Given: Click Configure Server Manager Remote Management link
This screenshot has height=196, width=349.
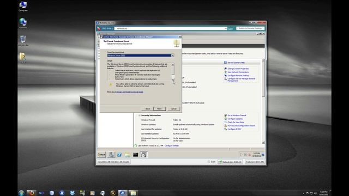Looking at the screenshot, I should point(241,79).
